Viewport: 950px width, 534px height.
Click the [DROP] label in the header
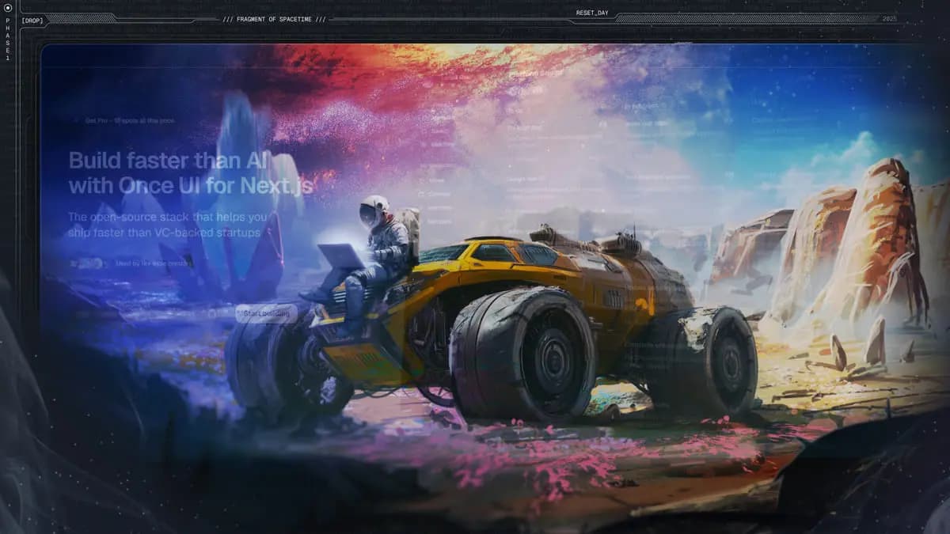(32, 20)
